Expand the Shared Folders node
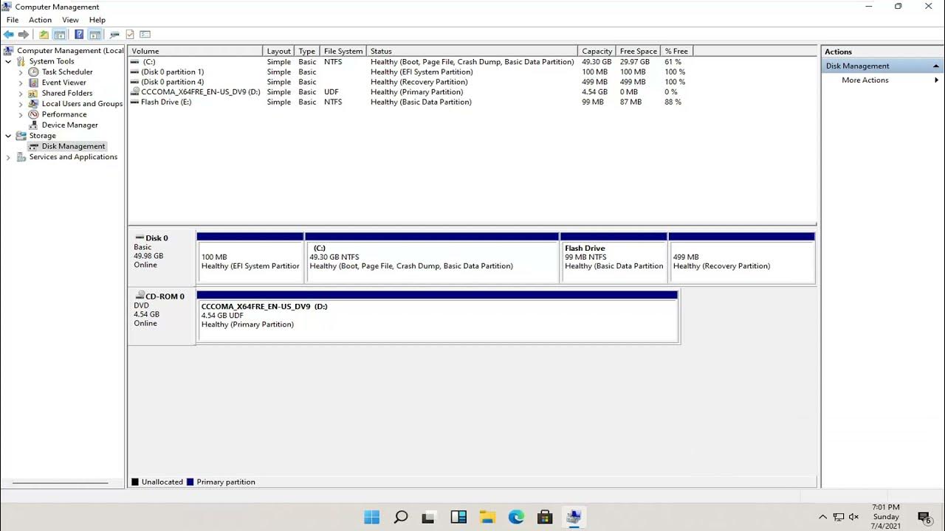The image size is (945, 531). click(21, 94)
